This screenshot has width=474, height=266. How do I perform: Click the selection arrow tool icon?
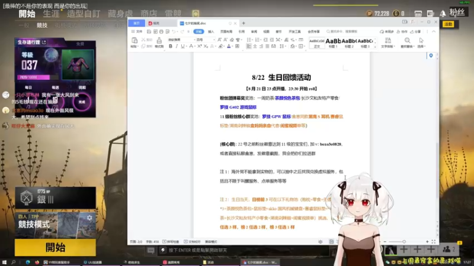coord(421,40)
